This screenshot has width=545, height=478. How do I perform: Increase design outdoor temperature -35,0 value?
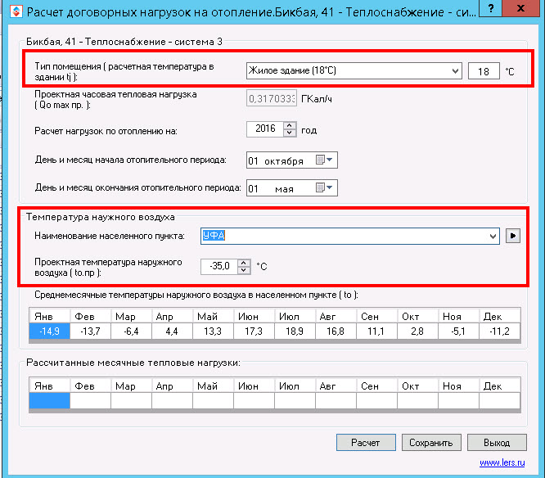pos(243,262)
